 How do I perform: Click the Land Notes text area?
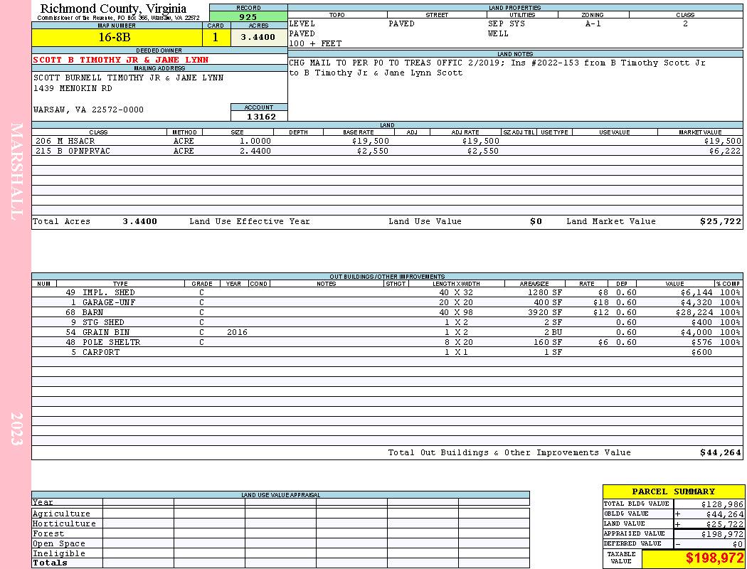click(x=515, y=89)
